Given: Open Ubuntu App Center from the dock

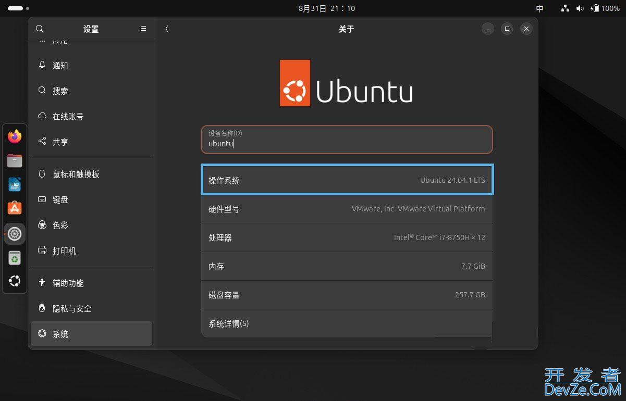Looking at the screenshot, I should tap(15, 209).
